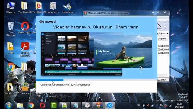Close the WinRAR window
Viewport: 193px width, 109px height.
click(x=165, y=12)
